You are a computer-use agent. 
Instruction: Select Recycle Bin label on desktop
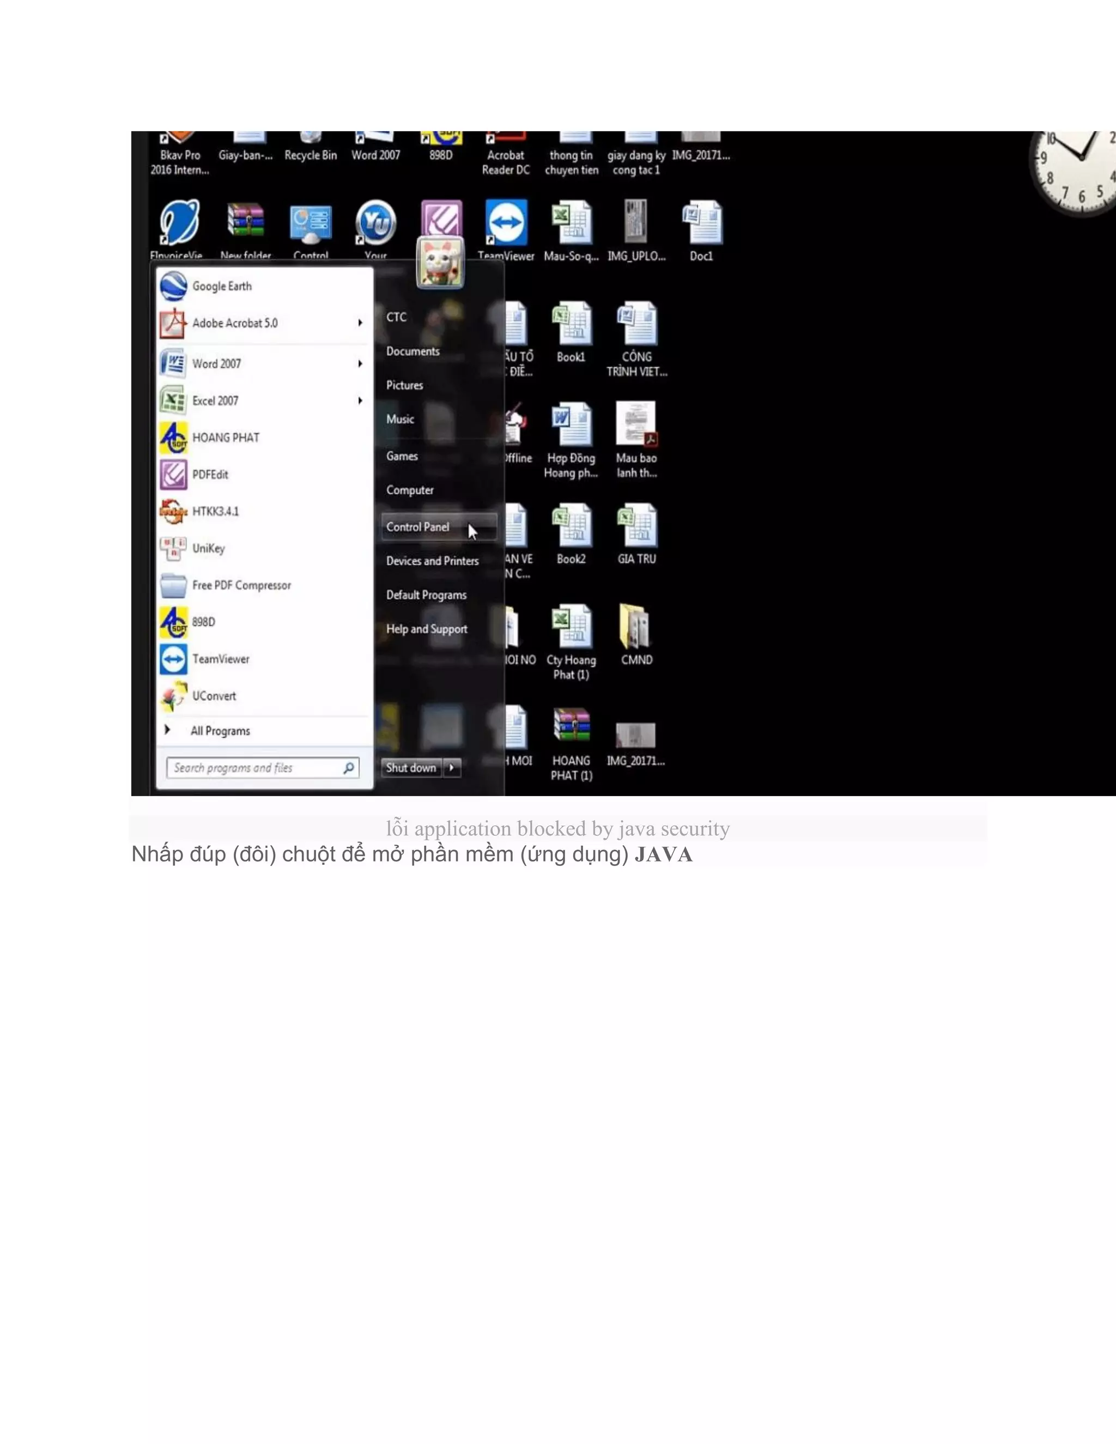pos(311,155)
